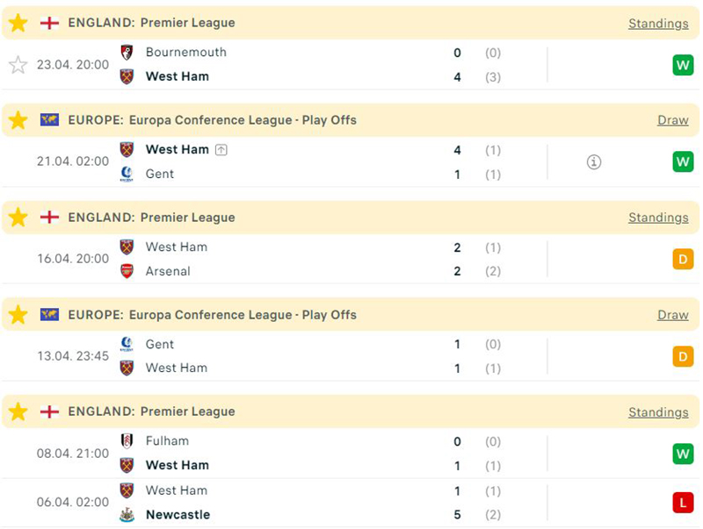Click the Newcastle club crest

[x=127, y=515]
